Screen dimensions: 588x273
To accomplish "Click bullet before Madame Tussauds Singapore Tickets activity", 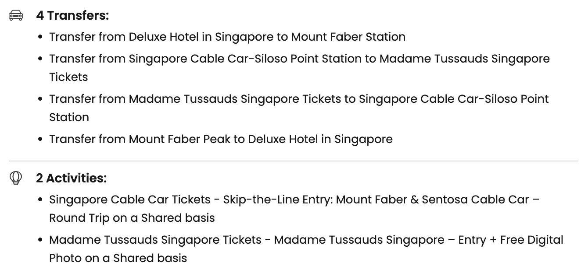I will coord(40,241).
